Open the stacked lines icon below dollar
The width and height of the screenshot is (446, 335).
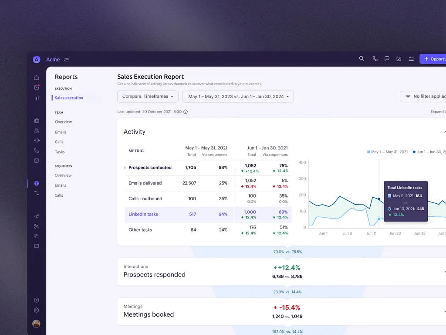(37, 193)
